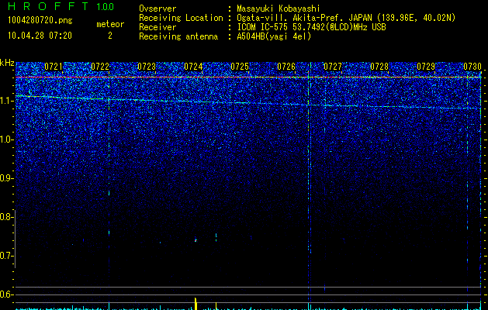Click the tall yellow meteor echo spike
Viewport: 488px width, 310px height.
pos(196,304)
